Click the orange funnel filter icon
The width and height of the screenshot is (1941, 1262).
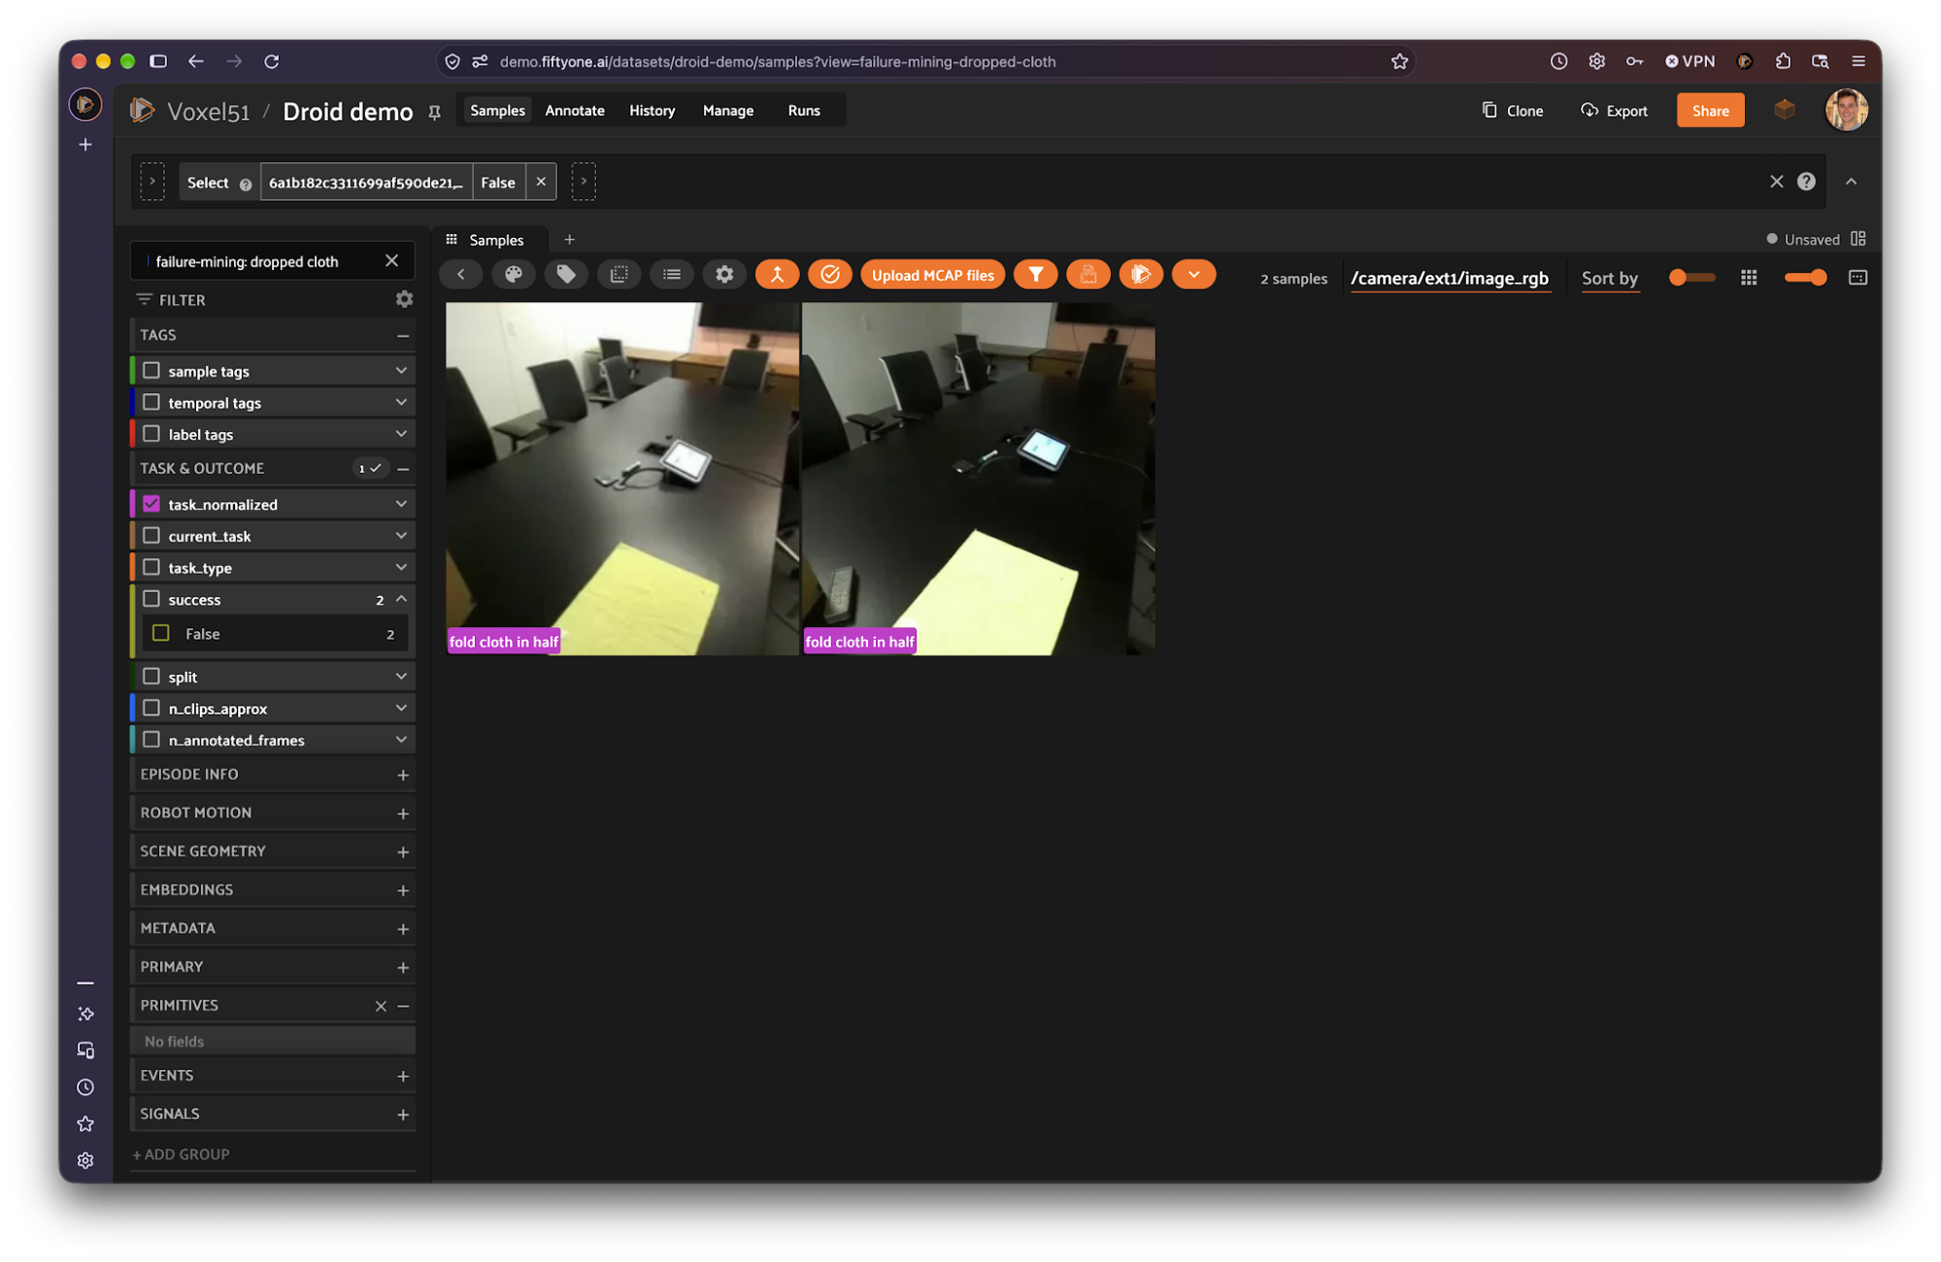pyautogui.click(x=1036, y=275)
